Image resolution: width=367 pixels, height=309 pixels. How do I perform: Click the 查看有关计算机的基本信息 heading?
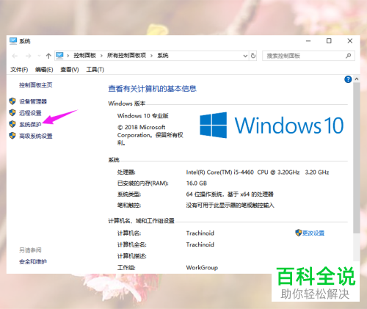pos(152,89)
